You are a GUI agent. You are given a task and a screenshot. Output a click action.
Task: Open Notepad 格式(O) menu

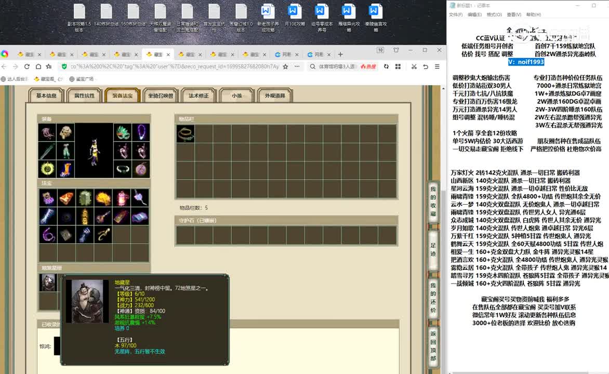(x=494, y=15)
